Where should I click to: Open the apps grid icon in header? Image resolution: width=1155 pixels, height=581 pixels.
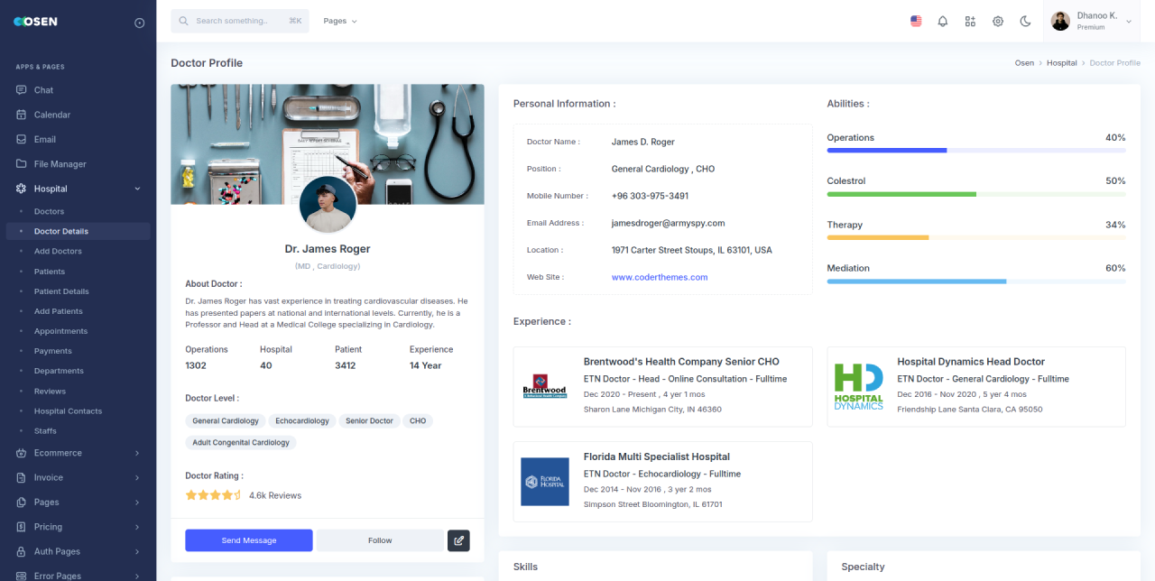970,21
